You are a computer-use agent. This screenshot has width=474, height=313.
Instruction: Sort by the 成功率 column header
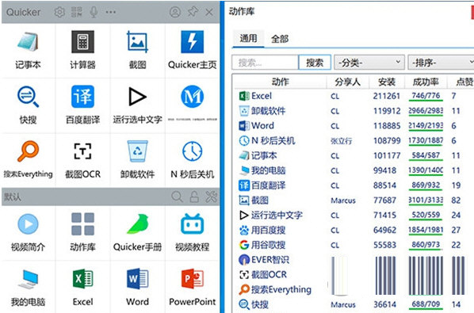(x=426, y=82)
